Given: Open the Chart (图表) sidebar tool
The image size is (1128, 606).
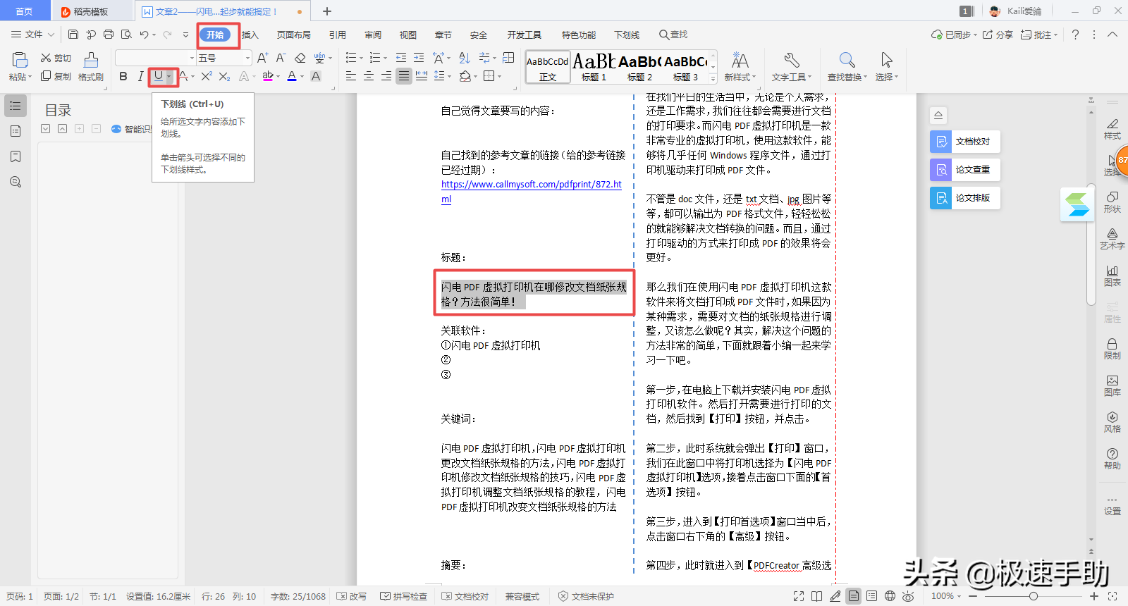Looking at the screenshot, I should click(x=1112, y=276).
